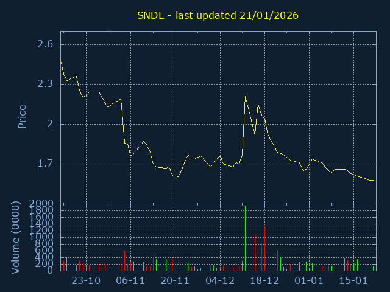Click the 'Price' y-axis label
The image size is (390, 292).
[x=22, y=117]
